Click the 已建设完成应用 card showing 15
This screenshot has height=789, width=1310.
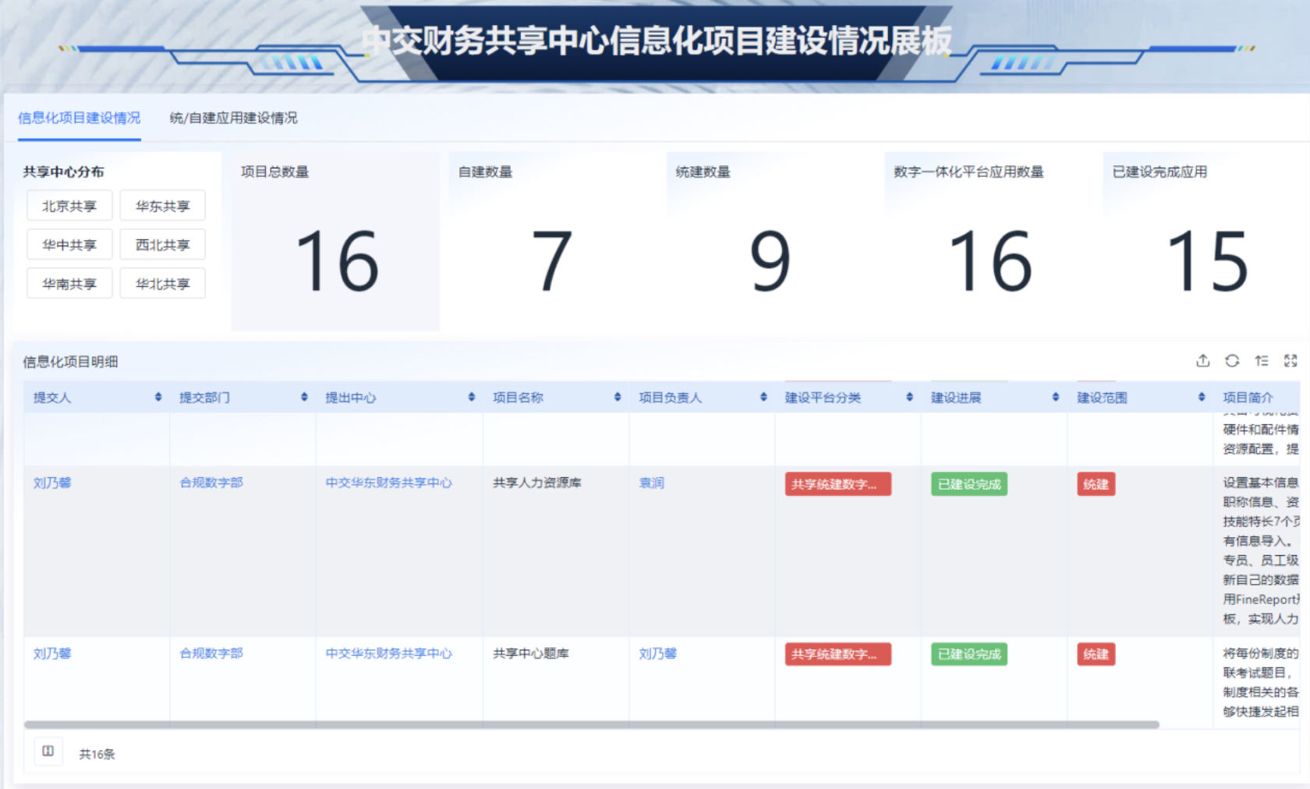1206,242
